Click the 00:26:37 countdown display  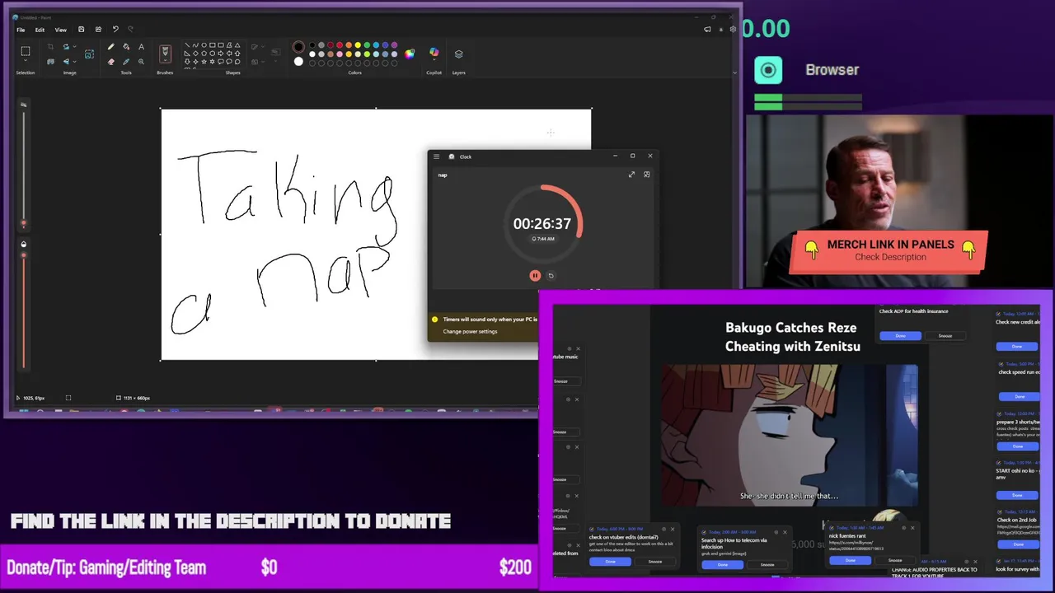(x=542, y=223)
